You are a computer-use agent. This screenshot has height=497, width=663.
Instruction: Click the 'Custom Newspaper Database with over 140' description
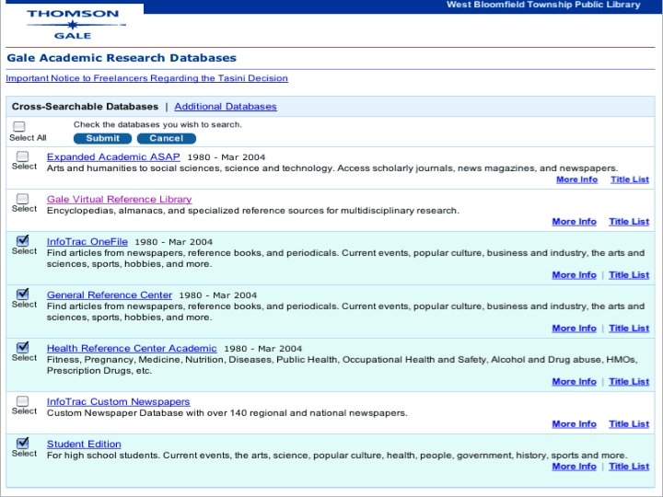pos(227,413)
